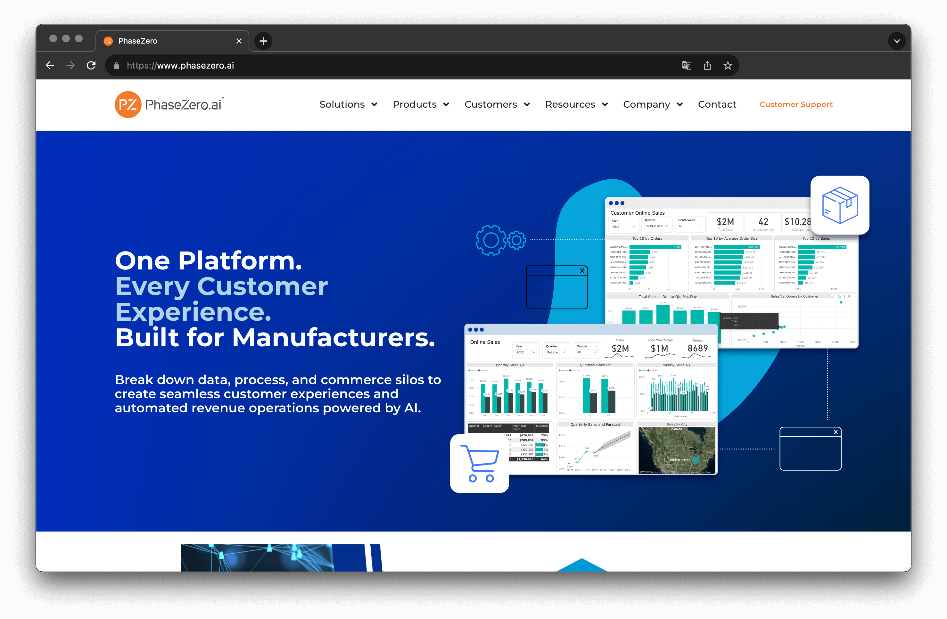Click the 'Built for Manufacturers.' headline
The height and width of the screenshot is (619, 947).
275,338
